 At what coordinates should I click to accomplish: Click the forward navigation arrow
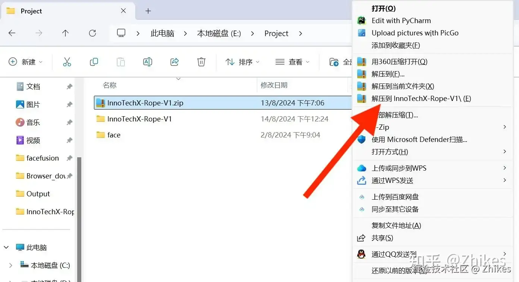click(39, 33)
